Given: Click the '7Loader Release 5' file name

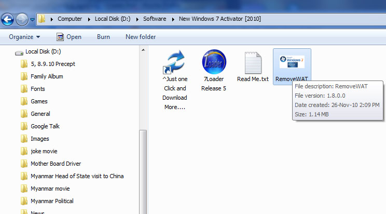Looking at the screenshot, I should coord(214,84).
